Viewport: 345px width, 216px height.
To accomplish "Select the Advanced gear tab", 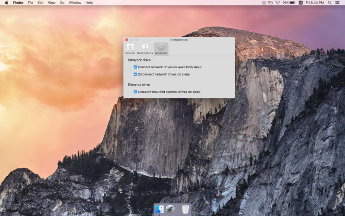I will (x=161, y=49).
